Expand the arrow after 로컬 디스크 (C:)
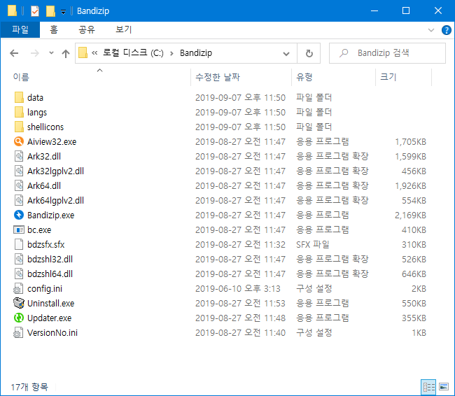Viewport: 455px width, 396px height. [171, 53]
